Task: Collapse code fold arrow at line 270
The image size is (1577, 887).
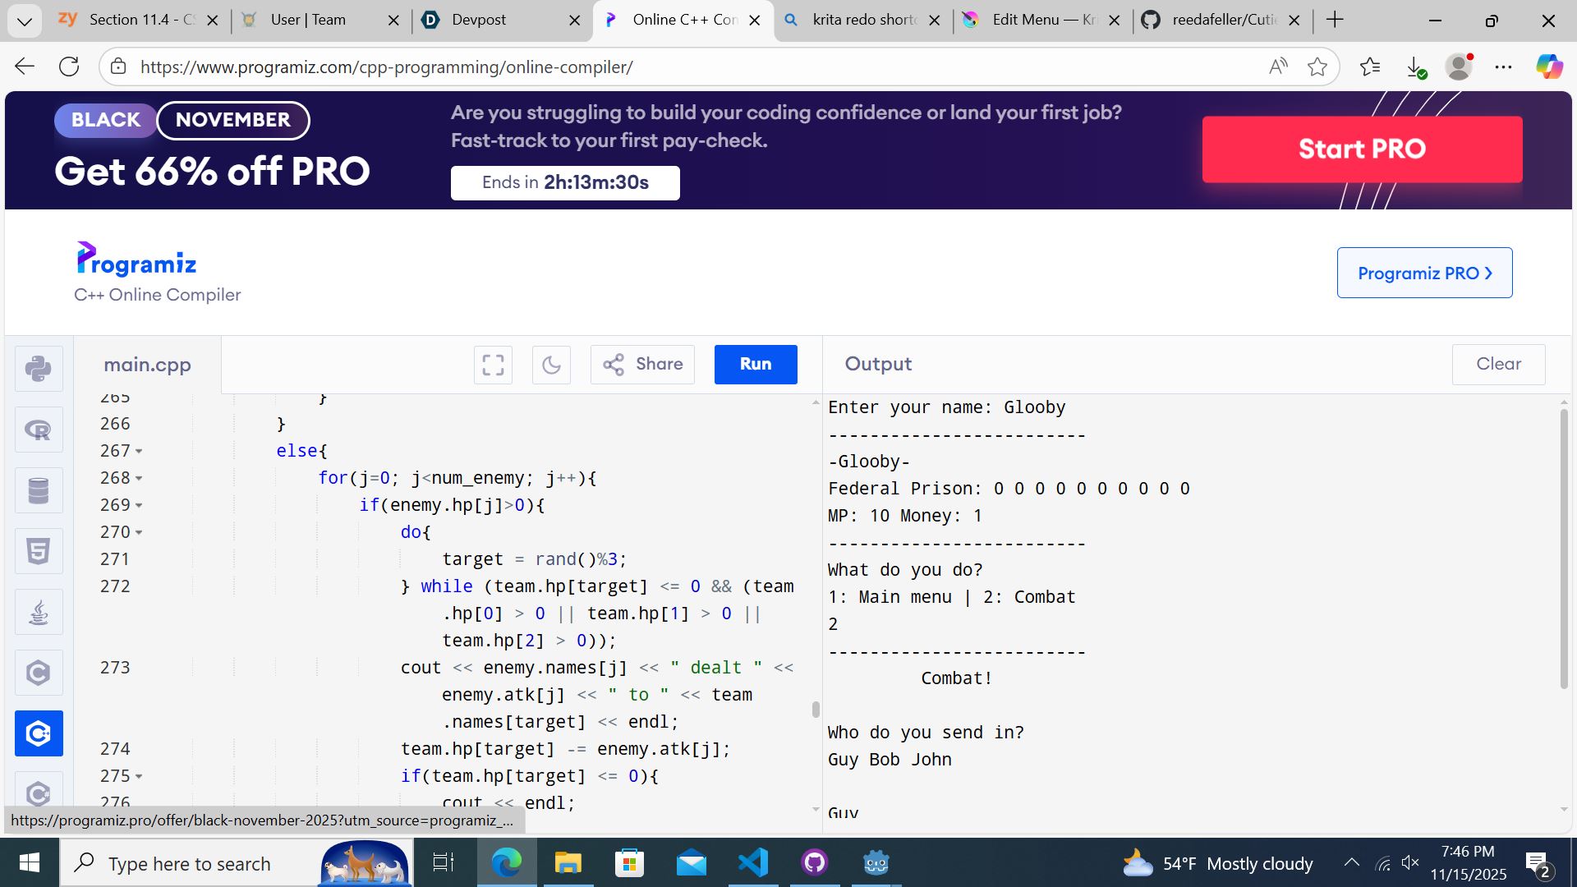Action: (x=139, y=533)
